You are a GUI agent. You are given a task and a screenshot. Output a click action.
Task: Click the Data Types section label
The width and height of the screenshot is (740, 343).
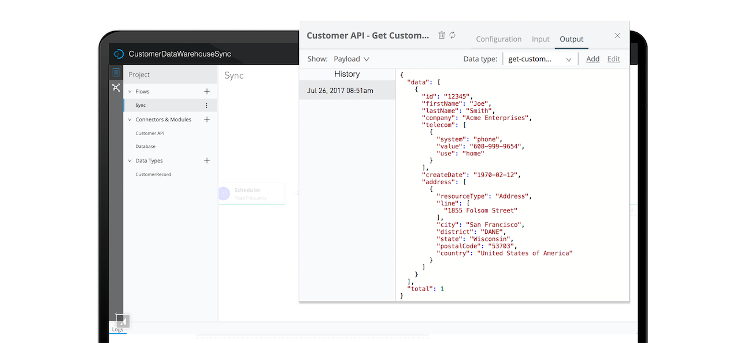tap(149, 161)
